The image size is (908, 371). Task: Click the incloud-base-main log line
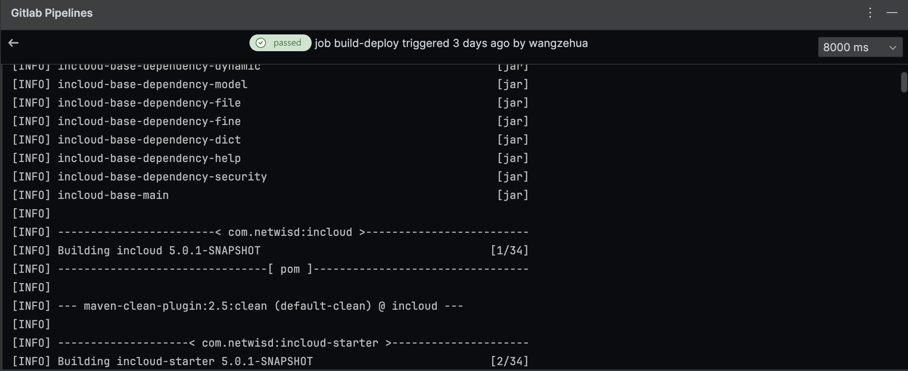[113, 195]
